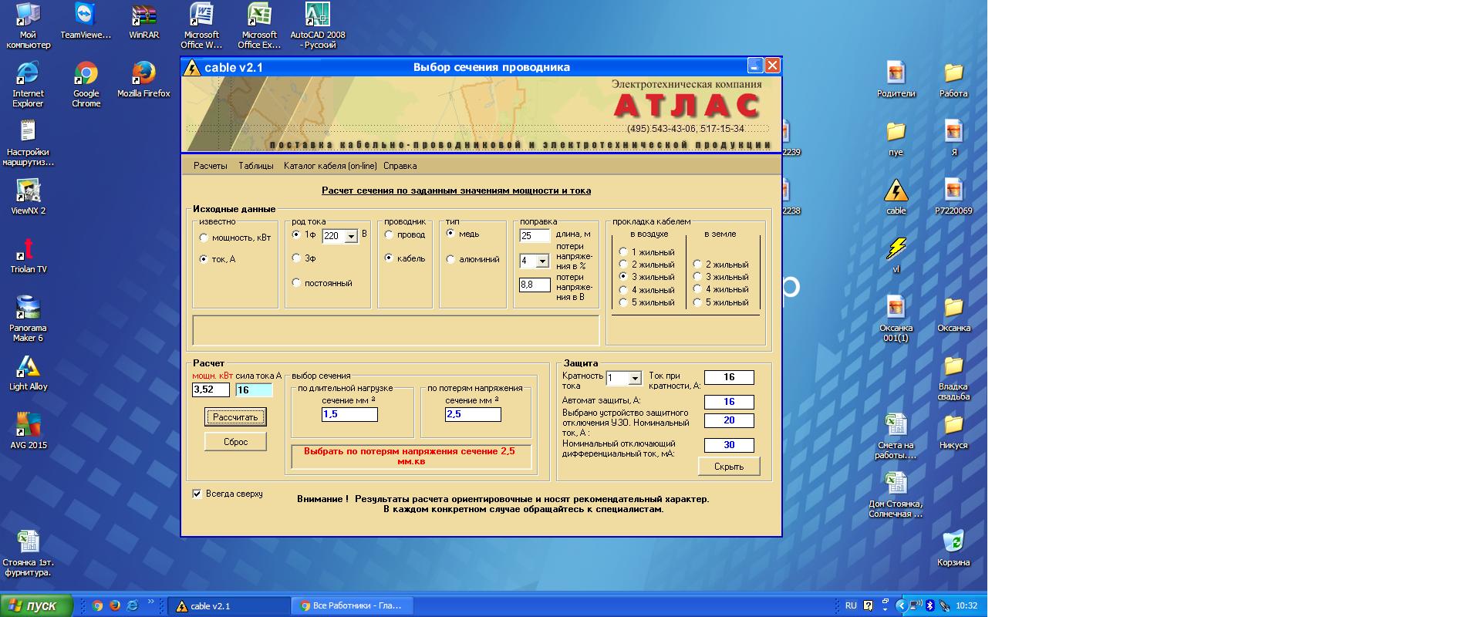Image resolution: width=1481 pixels, height=617 pixels.
Task: Select 2 жильный cable in ground
Action: [x=697, y=265]
